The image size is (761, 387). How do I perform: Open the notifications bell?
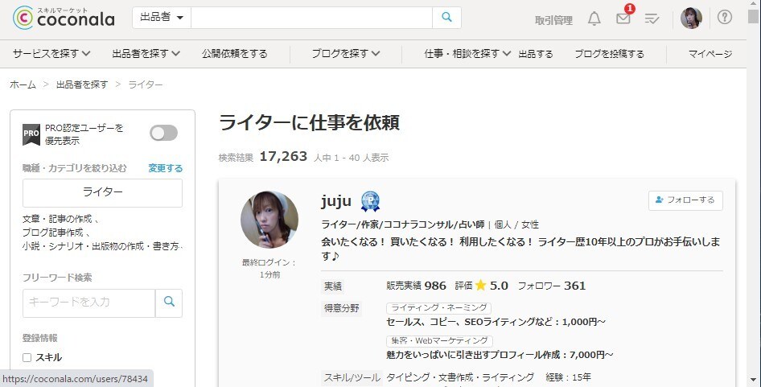pyautogui.click(x=594, y=19)
